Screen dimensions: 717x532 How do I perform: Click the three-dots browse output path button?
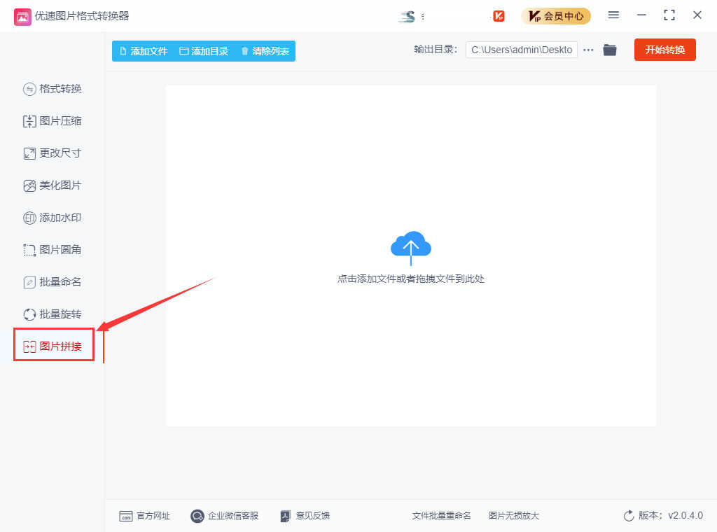click(x=588, y=50)
